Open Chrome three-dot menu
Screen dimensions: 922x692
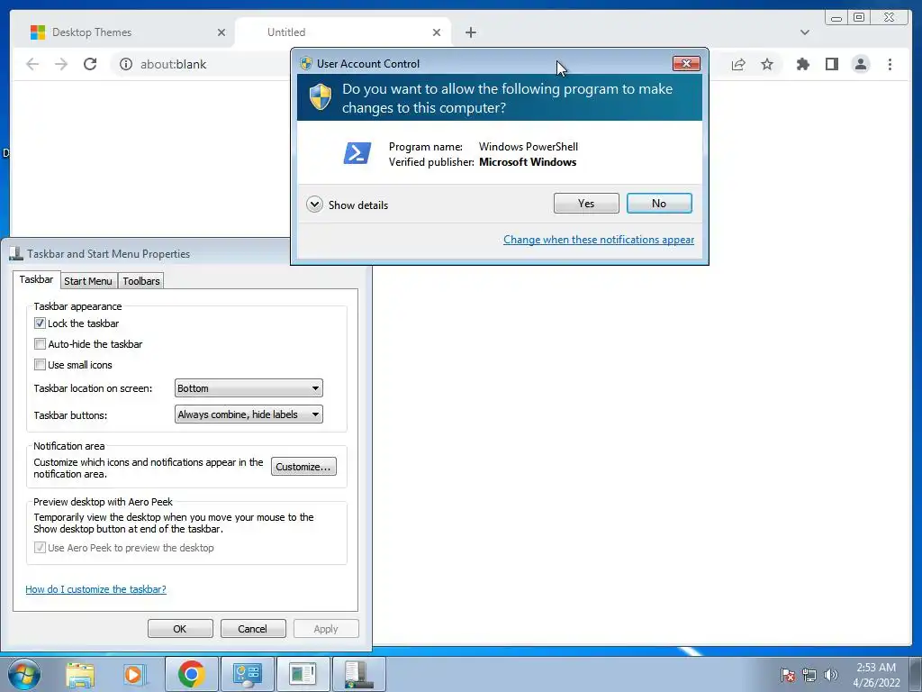coord(890,64)
